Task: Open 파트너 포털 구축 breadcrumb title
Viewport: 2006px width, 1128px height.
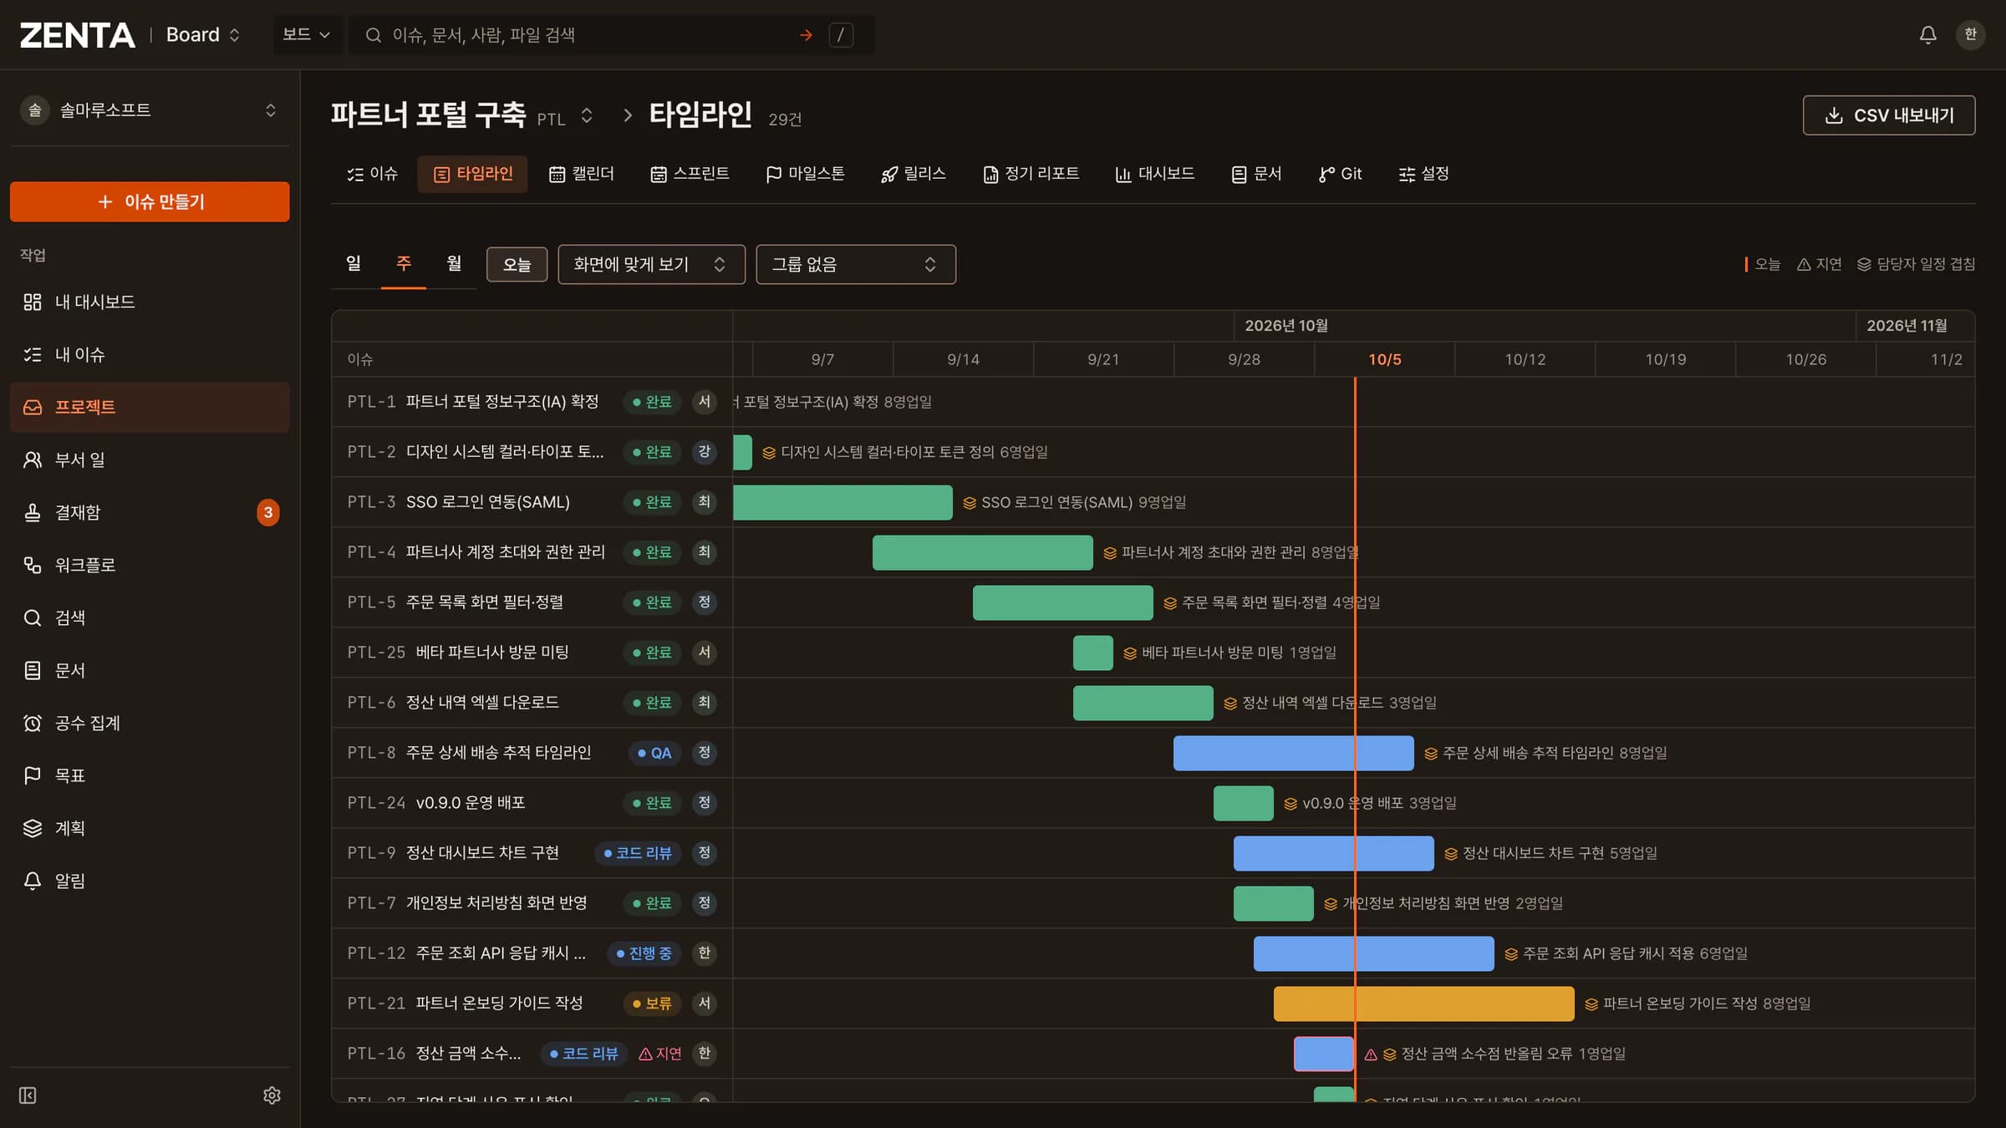Action: point(428,114)
